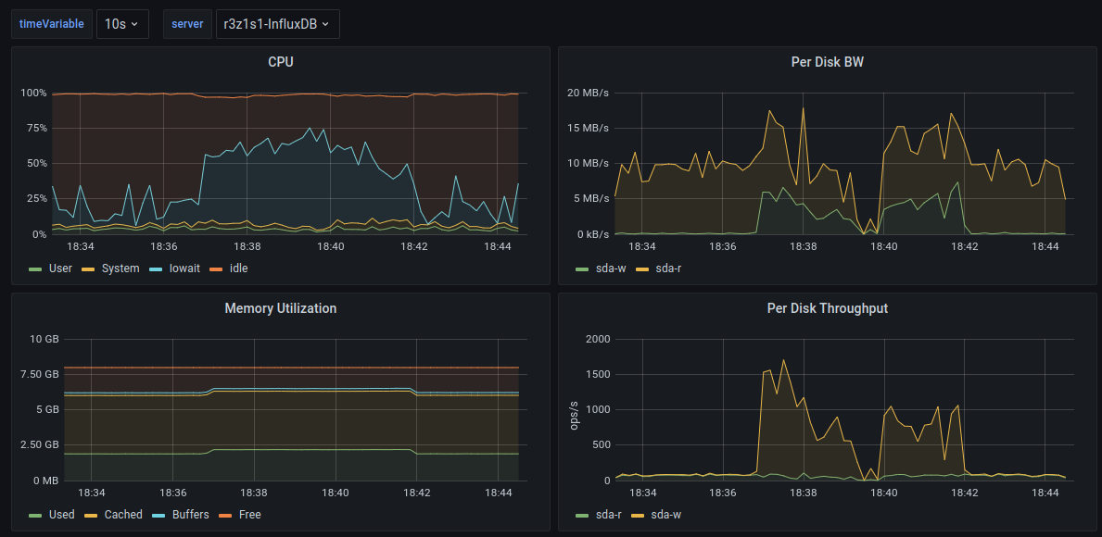Open the CPU panel title menu
Viewport: 1102px width, 537px height.
pyautogui.click(x=281, y=62)
